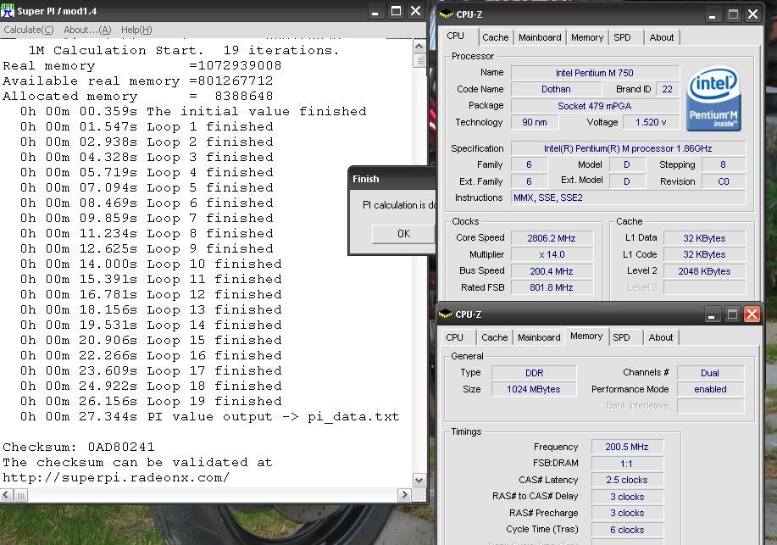Click the Voltage value 1.520 v

pos(651,122)
